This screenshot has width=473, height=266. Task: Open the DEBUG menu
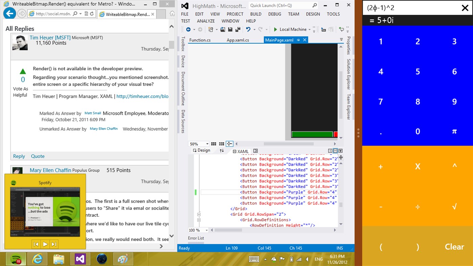[x=275, y=14]
